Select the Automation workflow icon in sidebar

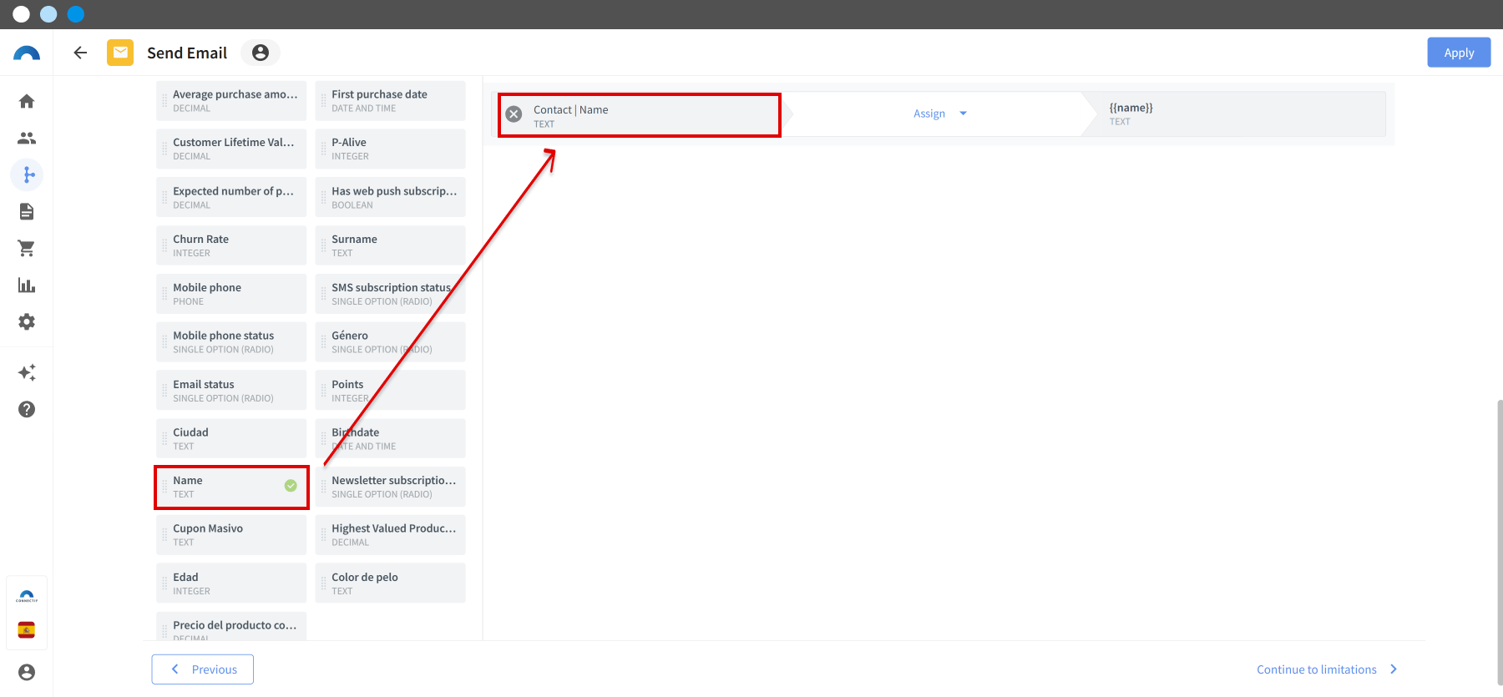point(27,174)
